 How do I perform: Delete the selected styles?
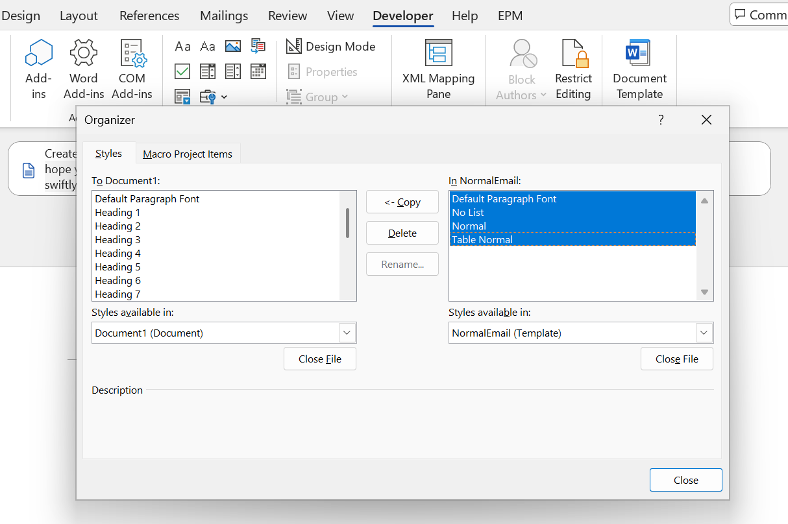[402, 233]
